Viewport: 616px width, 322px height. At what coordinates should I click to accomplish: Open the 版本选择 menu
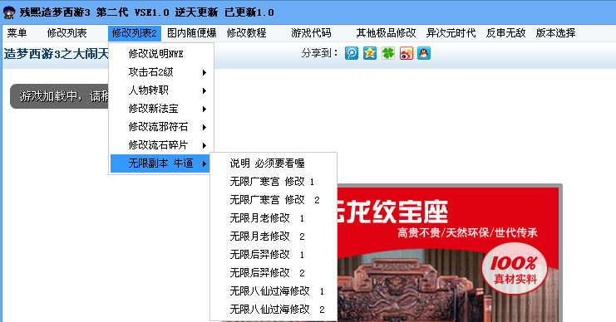555,33
